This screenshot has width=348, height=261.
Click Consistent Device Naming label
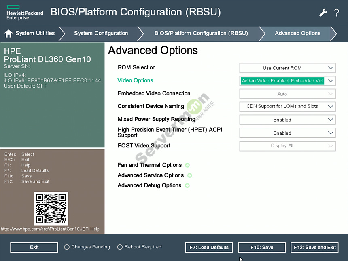(151, 106)
